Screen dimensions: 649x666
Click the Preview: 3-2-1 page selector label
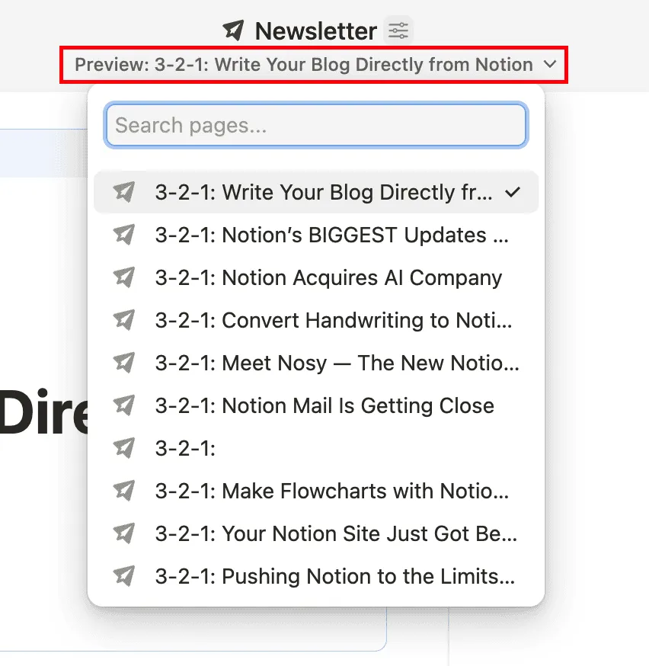point(303,65)
